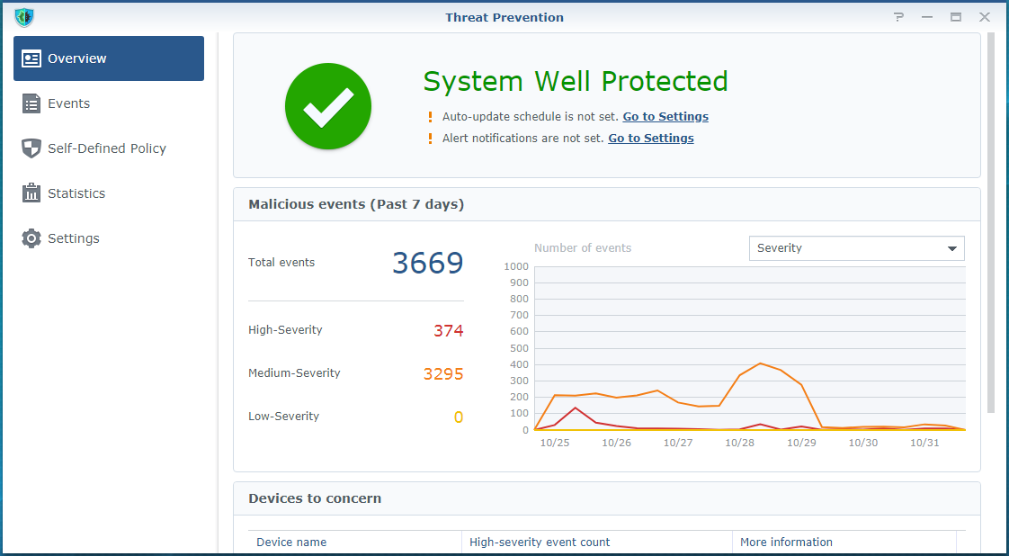Click the High-Severity count 374
Screen dimensions: 1009x556
tap(448, 331)
